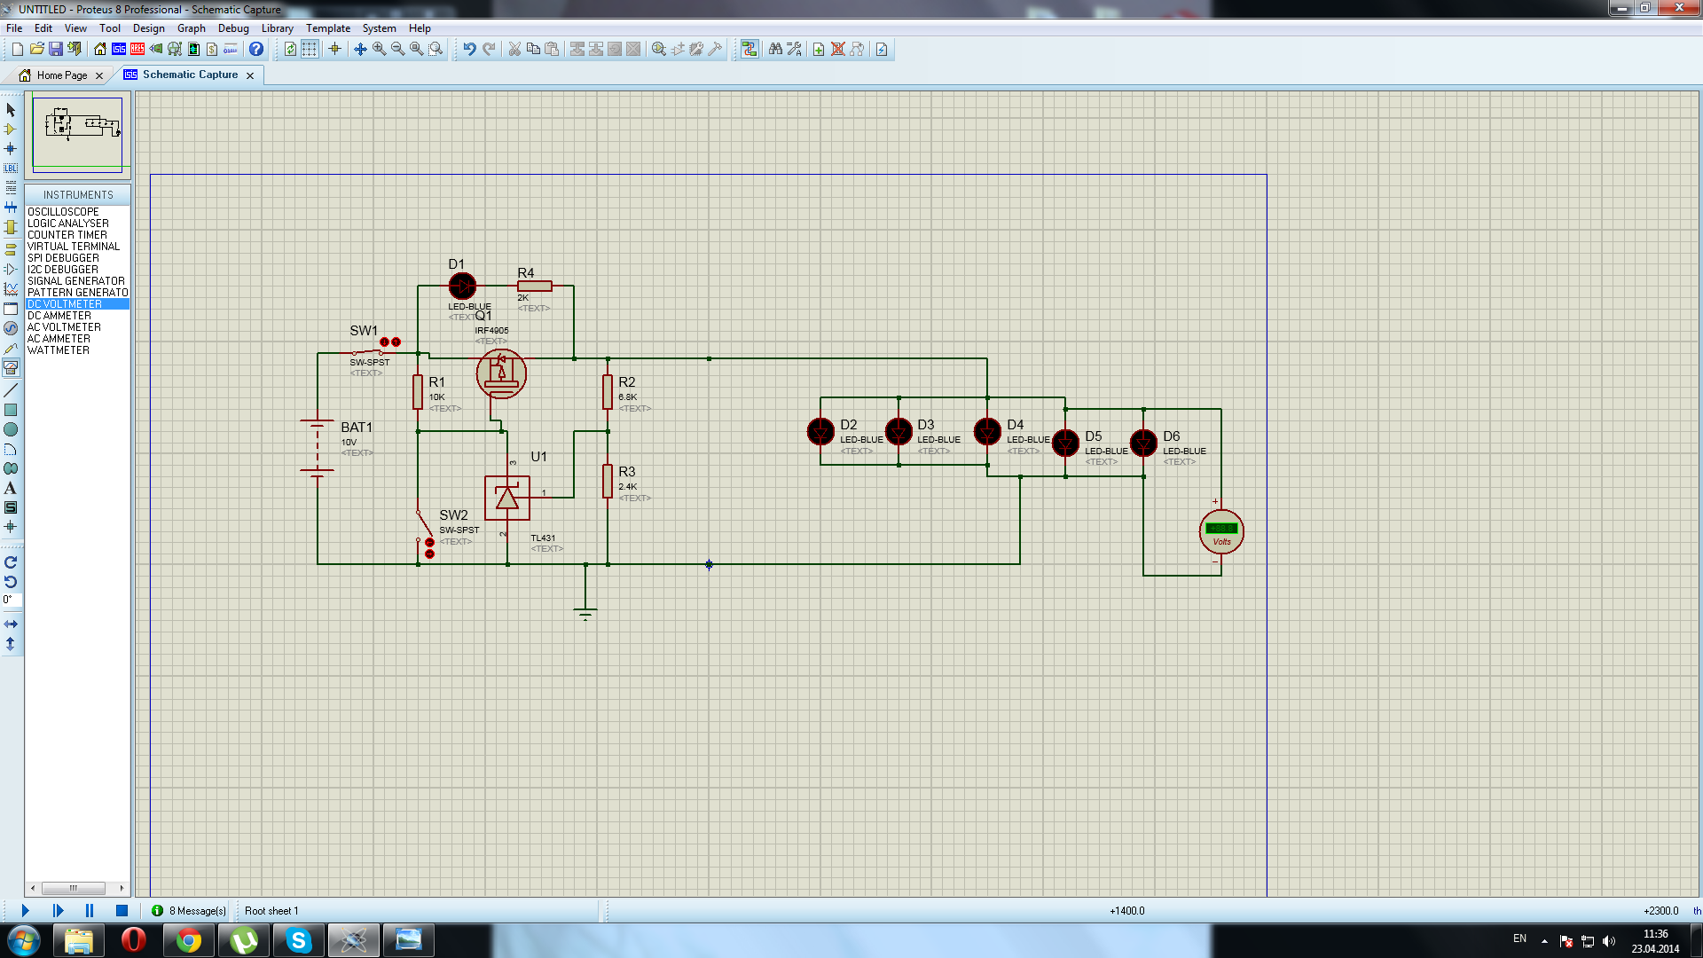Click the Undo toolbar icon
The image size is (1703, 958).
(x=469, y=49)
